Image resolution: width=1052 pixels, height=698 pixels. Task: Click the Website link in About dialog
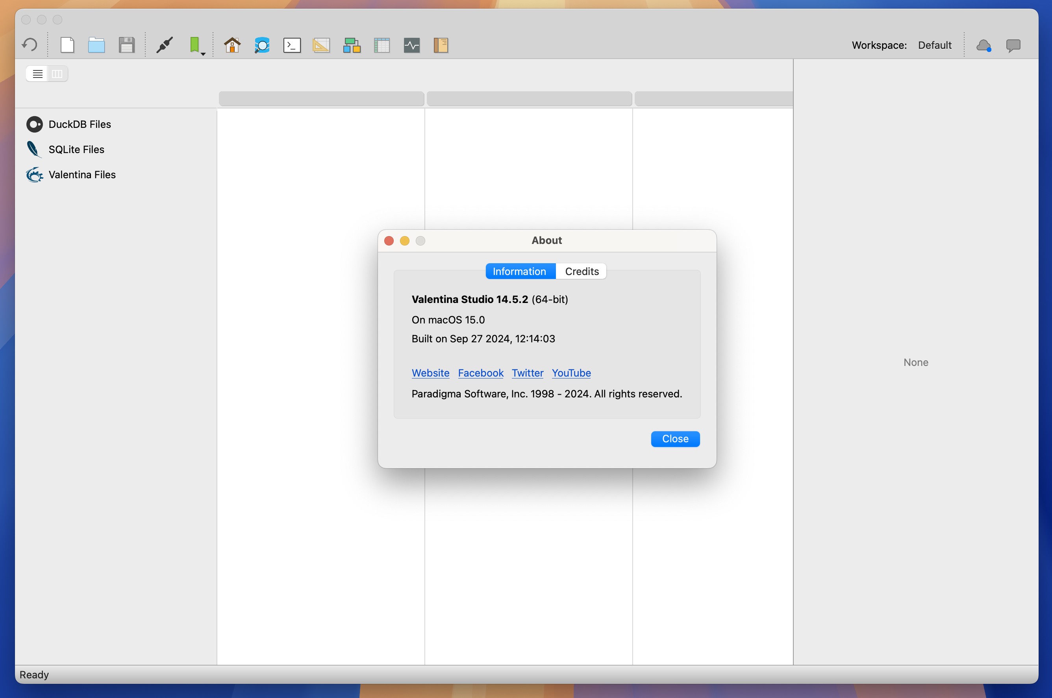pos(430,372)
